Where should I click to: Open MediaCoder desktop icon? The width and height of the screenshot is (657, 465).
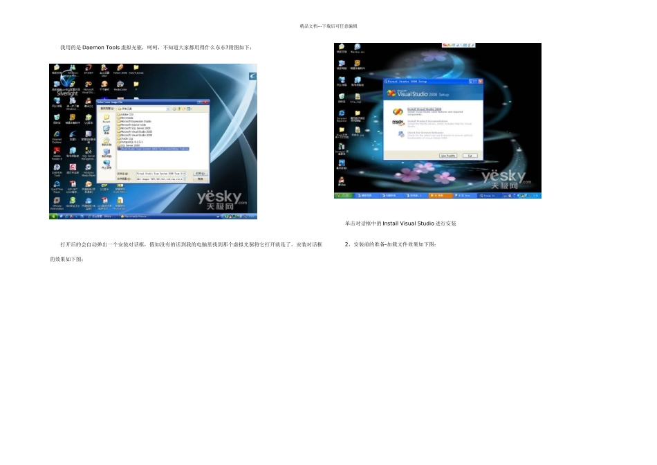120,86
